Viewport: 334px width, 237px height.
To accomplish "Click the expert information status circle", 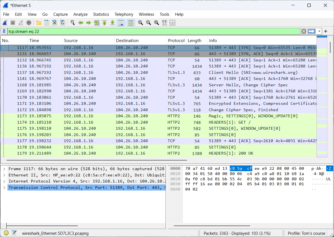I will [6, 233].
